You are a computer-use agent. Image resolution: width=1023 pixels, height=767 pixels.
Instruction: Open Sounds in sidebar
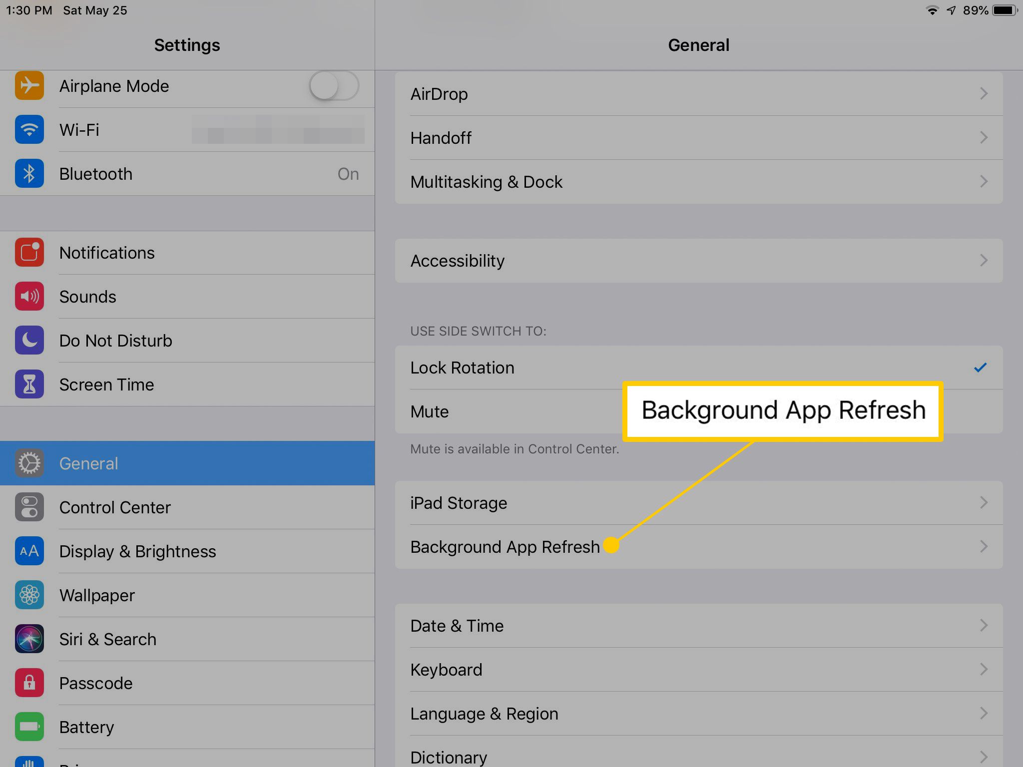pos(187,297)
